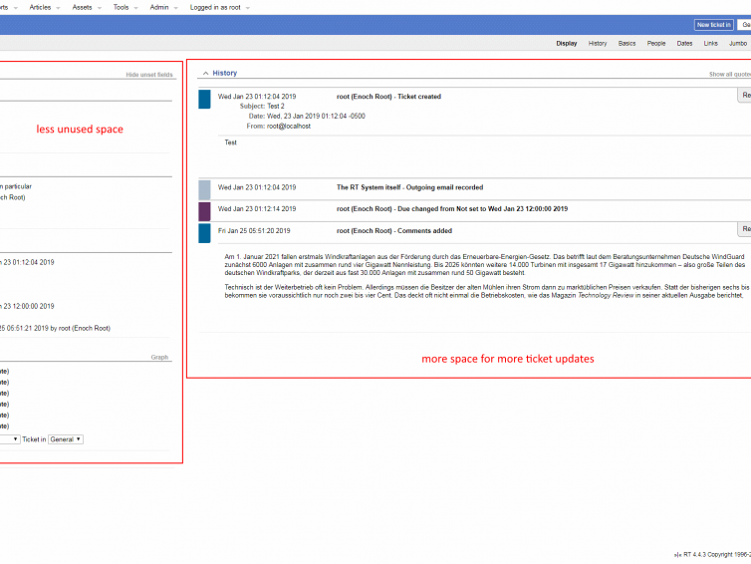This screenshot has width=751, height=564.
Task: Open the Assets menu
Action: click(x=83, y=7)
